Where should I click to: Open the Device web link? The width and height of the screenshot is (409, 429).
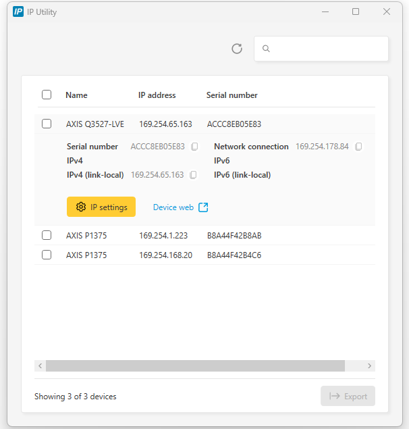[180, 207]
